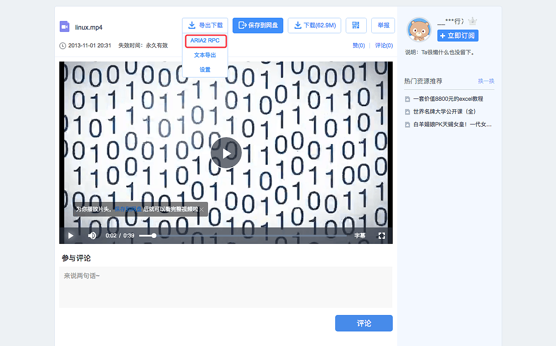Image resolution: width=556 pixels, height=346 pixels.
Task: Click the comment text input field
Action: coord(225,287)
